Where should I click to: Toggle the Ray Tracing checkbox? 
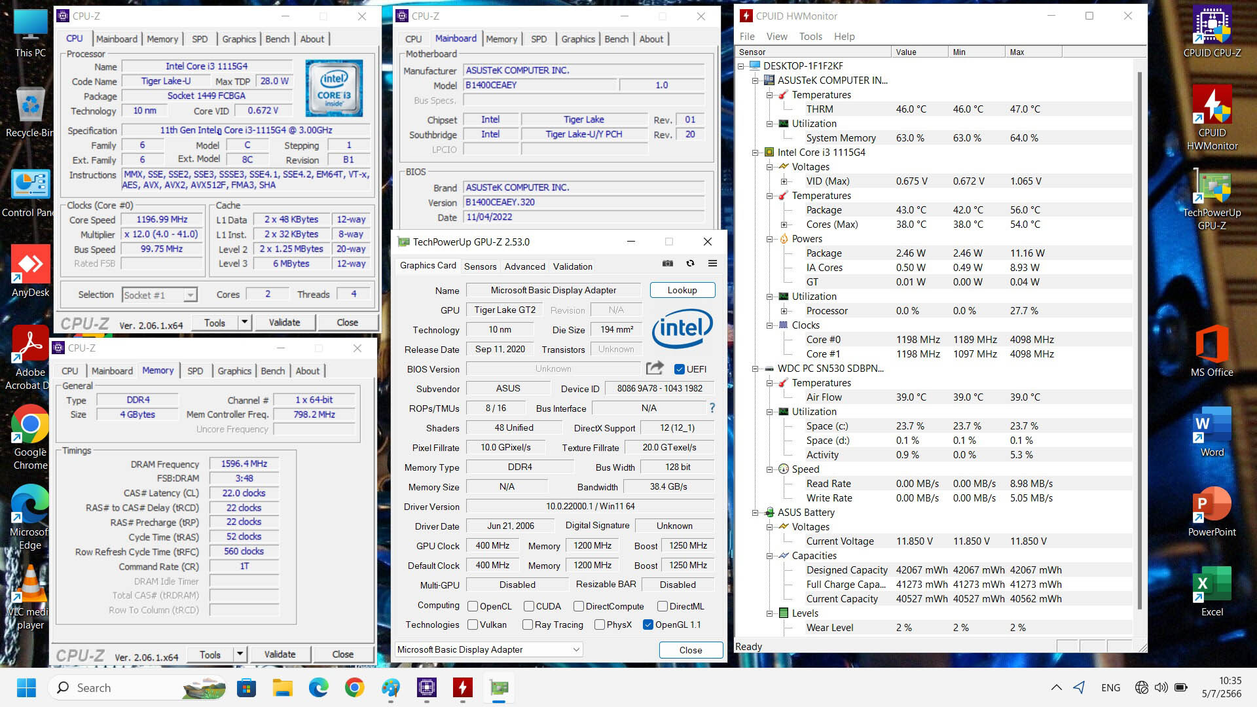[x=528, y=625]
